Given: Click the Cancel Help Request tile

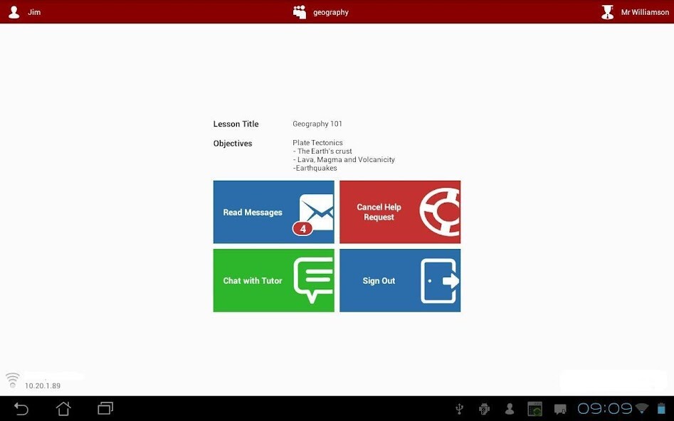Looking at the screenshot, I should pyautogui.click(x=399, y=211).
